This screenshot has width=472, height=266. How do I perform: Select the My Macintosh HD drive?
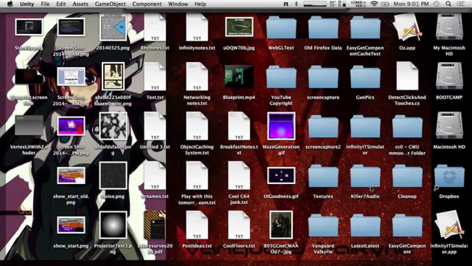[x=449, y=28]
